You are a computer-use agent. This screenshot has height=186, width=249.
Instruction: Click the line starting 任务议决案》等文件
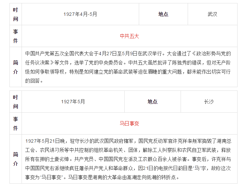click(128, 63)
